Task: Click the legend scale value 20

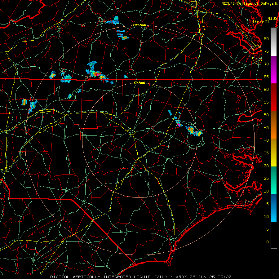Action: pyautogui.click(x=266, y=191)
